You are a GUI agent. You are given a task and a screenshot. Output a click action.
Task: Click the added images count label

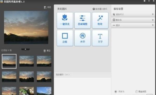[x=6, y=50]
